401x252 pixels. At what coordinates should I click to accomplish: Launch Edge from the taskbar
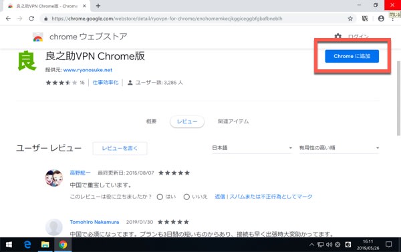point(27,245)
